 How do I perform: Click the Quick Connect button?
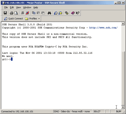14,19
